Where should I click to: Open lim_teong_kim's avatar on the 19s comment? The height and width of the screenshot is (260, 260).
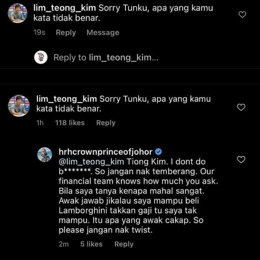(x=18, y=13)
